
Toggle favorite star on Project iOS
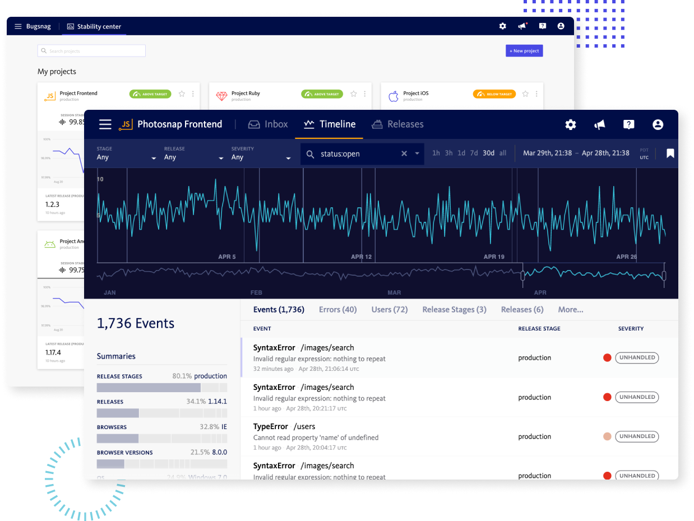pyautogui.click(x=525, y=94)
